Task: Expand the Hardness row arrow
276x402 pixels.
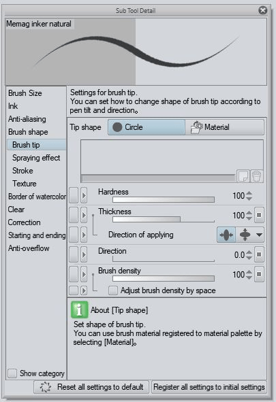Action: [x=84, y=195]
